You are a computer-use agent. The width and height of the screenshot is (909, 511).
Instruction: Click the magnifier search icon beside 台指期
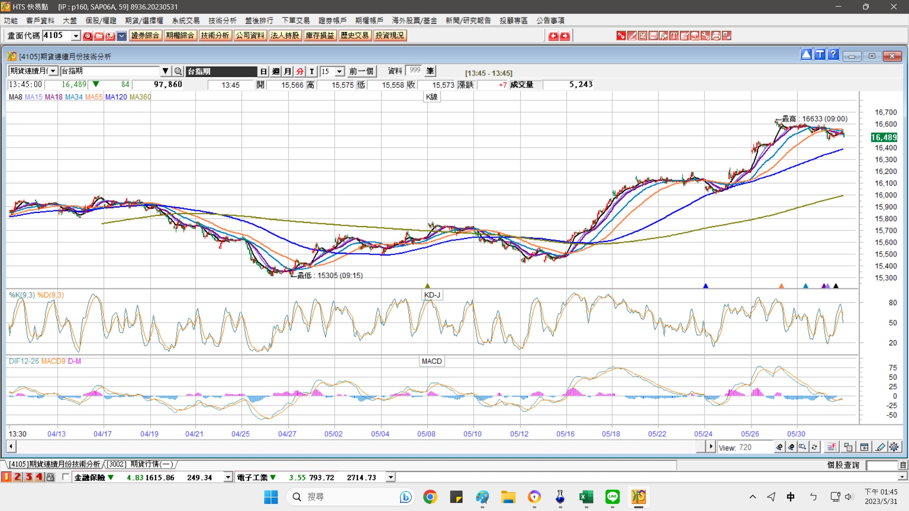click(178, 71)
